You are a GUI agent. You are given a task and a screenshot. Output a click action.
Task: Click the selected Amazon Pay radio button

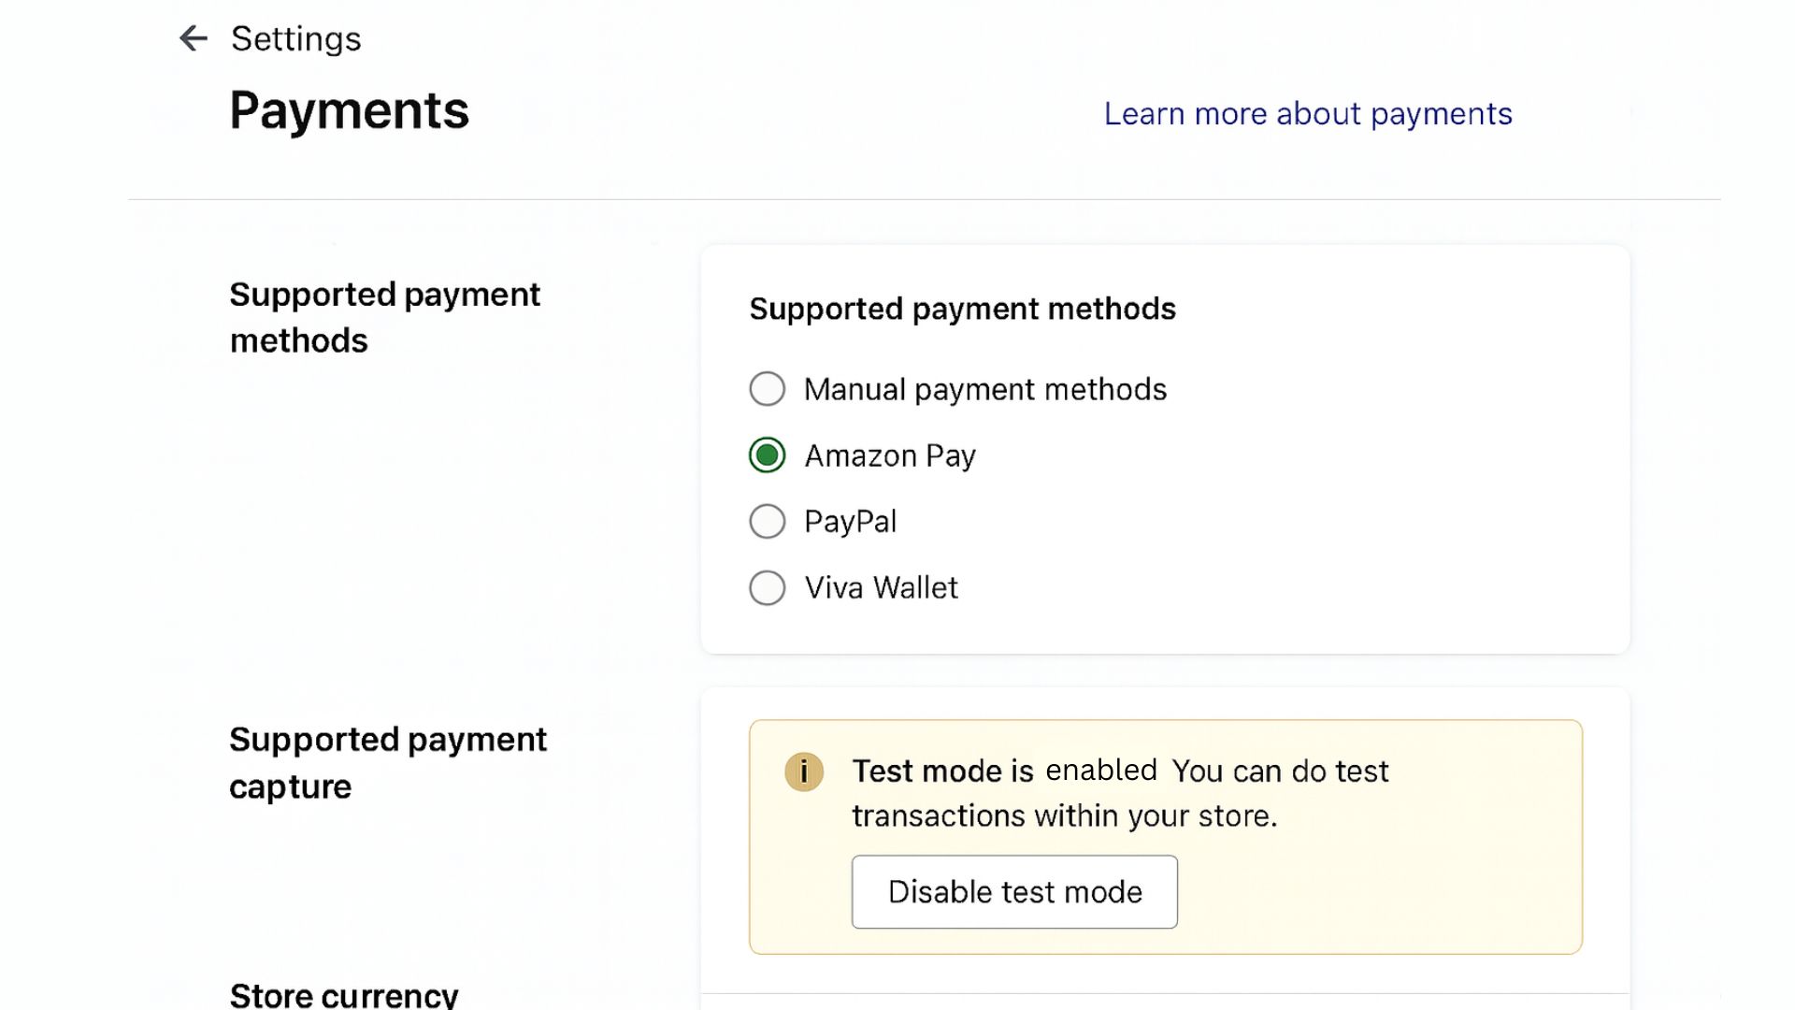click(x=767, y=455)
